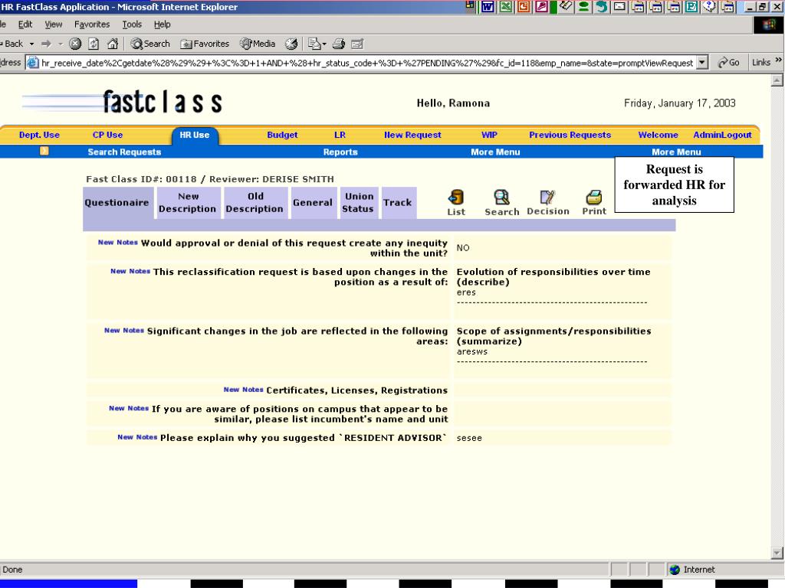Viewport: 785px width, 588px height.
Task: Open the Favorites menu in the menu bar
Action: [x=92, y=24]
